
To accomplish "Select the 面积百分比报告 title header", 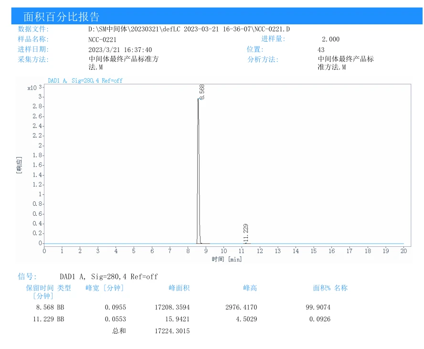I will point(62,17).
